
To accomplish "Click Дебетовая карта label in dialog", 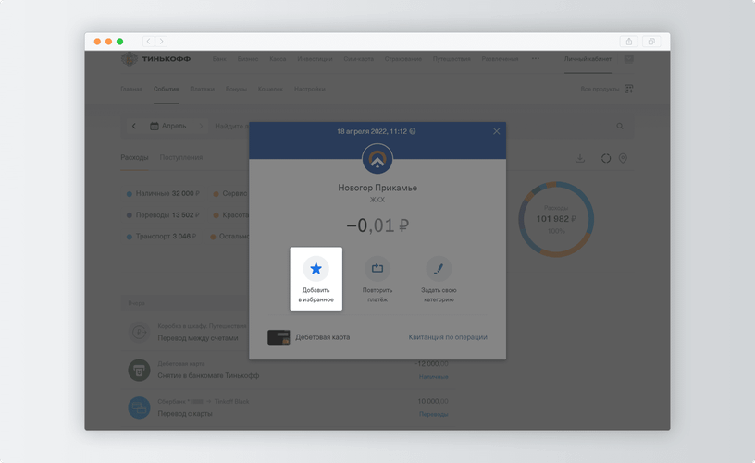I will pos(323,337).
